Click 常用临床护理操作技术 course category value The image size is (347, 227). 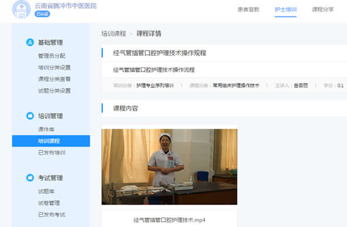click(236, 85)
